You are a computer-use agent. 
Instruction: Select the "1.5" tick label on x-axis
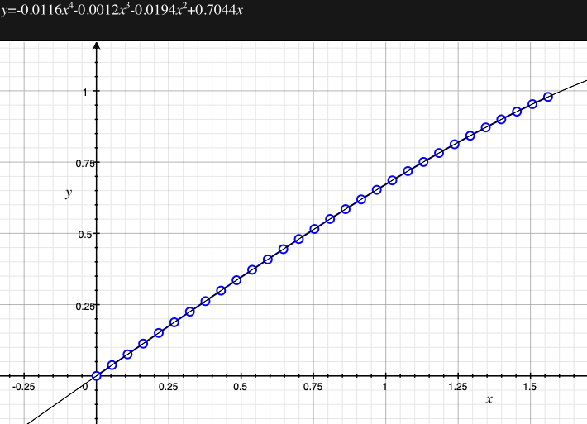(x=530, y=387)
